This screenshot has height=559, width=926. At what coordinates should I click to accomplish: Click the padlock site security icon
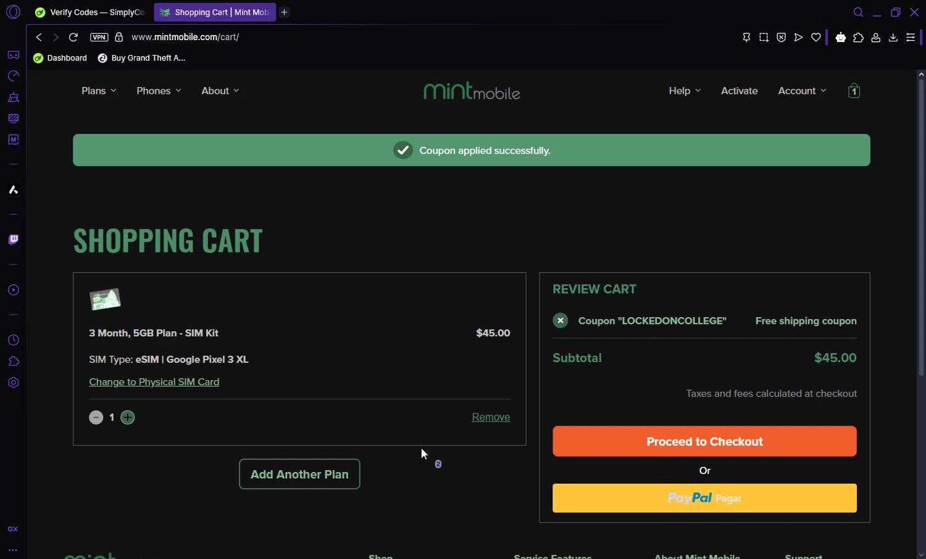point(119,37)
